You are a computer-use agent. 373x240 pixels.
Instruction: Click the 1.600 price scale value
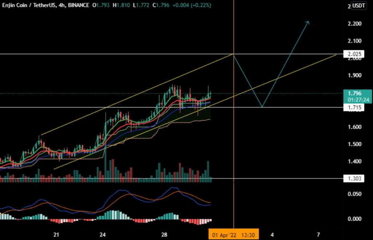pyautogui.click(x=354, y=127)
